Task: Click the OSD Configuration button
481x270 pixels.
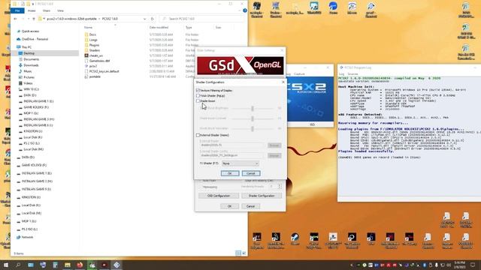Action: click(219, 196)
